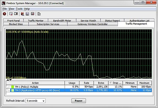Click the network diagnostics toolbar icon
The width and height of the screenshot is (158, 108).
pyautogui.click(x=27, y=14)
